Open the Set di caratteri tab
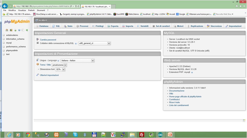This screenshot has height=138, width=247. coord(161,26)
